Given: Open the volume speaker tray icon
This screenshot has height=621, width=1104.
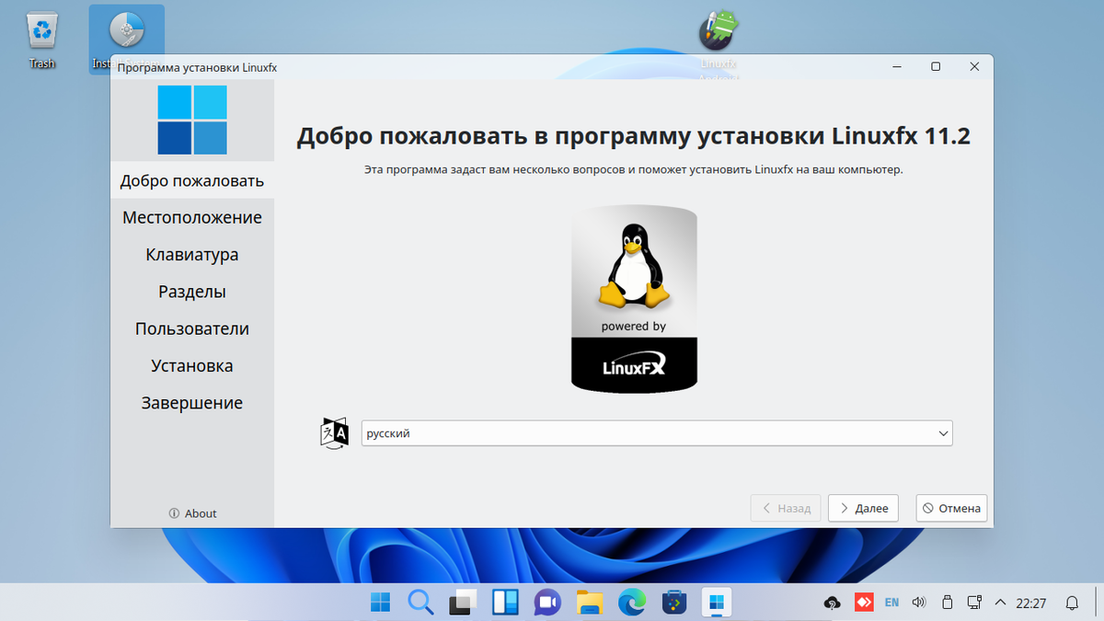Looking at the screenshot, I should (x=918, y=604).
